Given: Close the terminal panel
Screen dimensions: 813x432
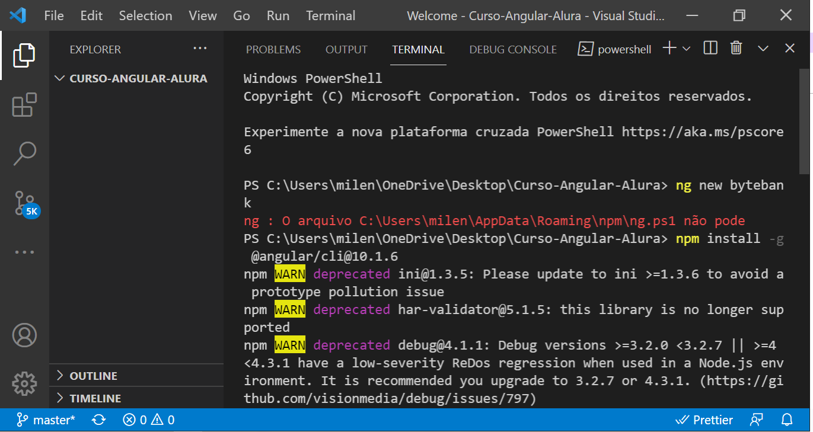Looking at the screenshot, I should (790, 49).
